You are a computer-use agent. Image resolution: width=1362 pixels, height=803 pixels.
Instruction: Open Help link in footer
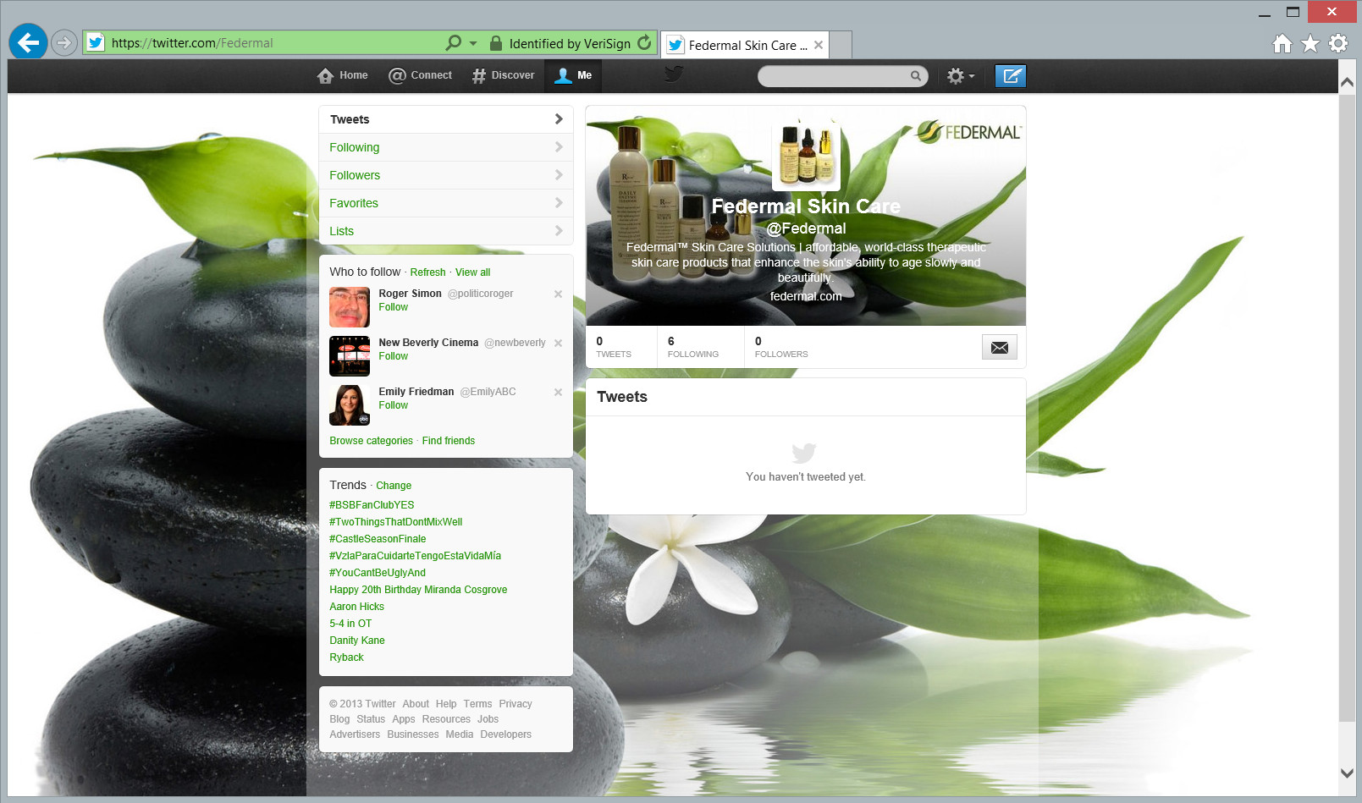tap(446, 704)
